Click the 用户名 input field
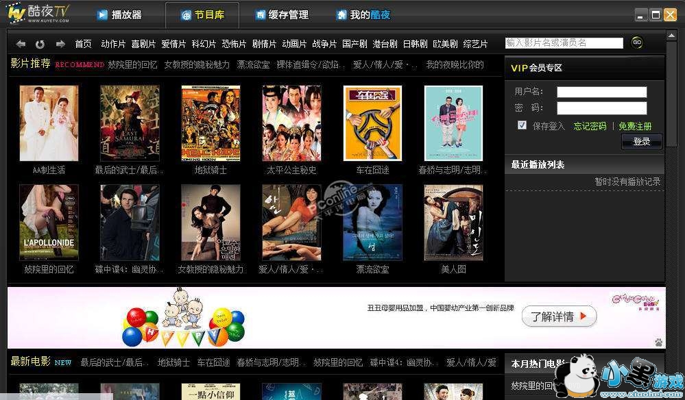 601,92
